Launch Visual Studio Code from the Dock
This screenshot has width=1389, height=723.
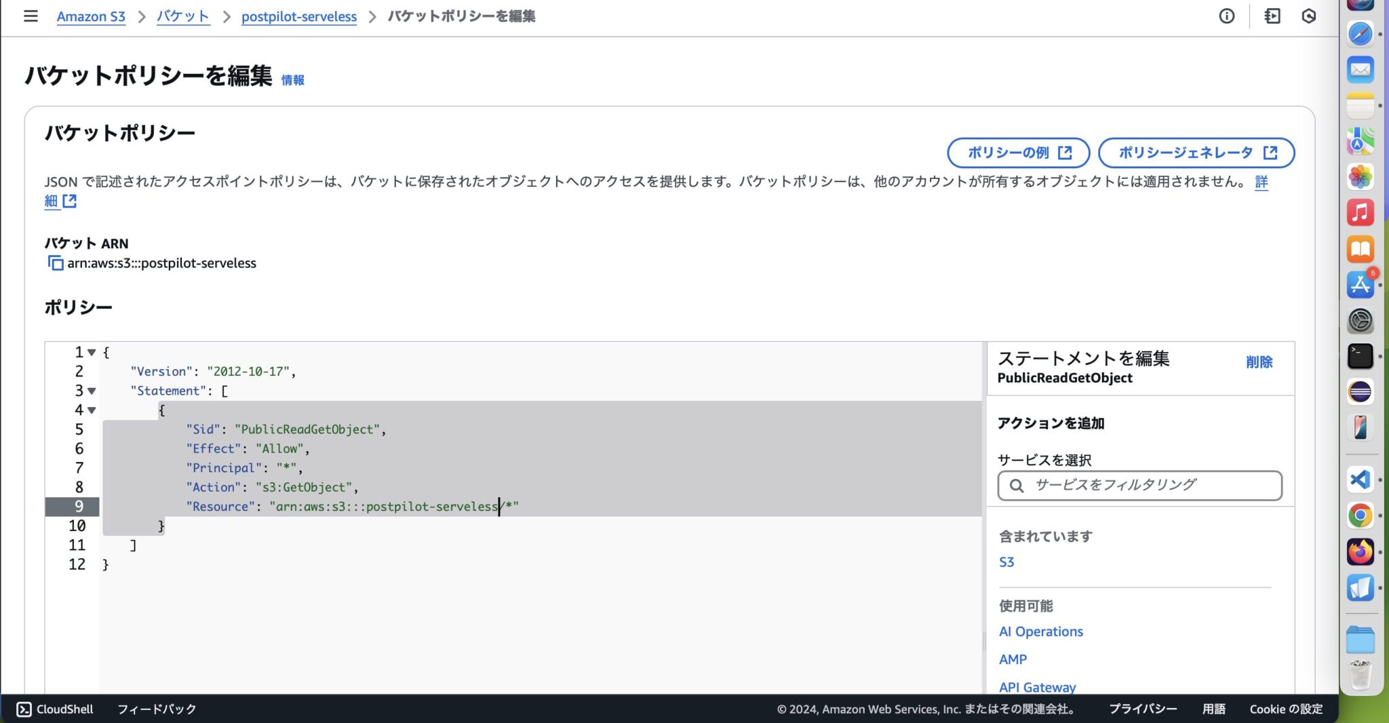(x=1361, y=480)
